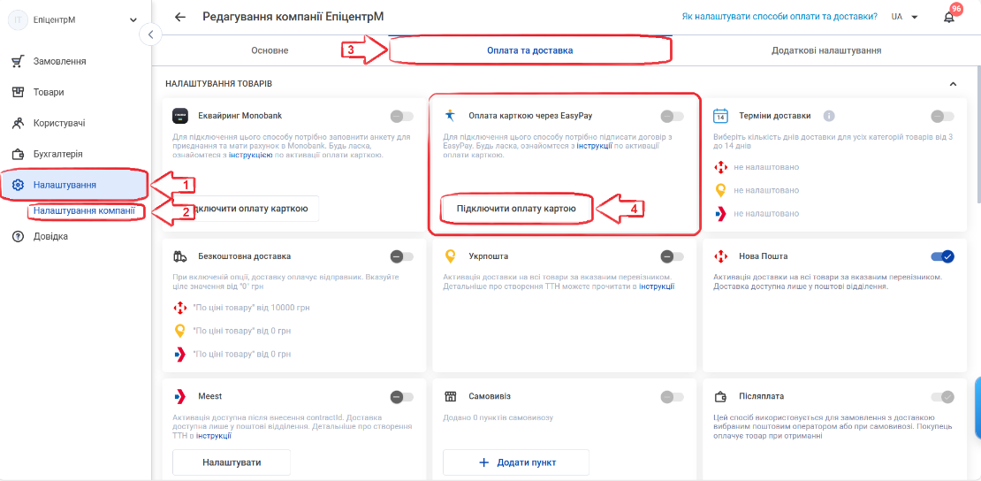981x481 pixels.
Task: Turn on the Безкоштовна доставка toggle
Action: [x=401, y=256]
